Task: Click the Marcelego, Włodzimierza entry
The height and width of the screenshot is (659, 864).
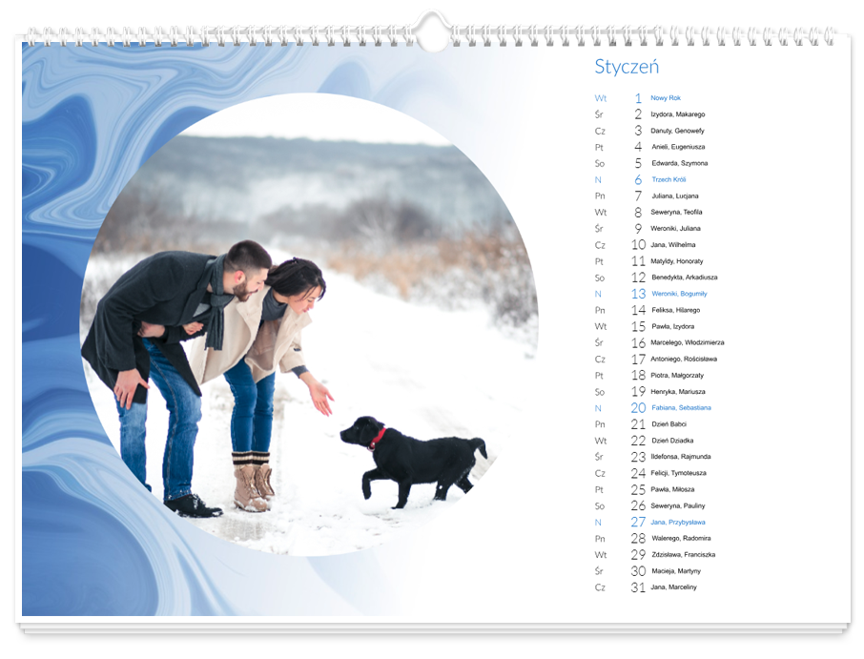Action: tap(687, 342)
